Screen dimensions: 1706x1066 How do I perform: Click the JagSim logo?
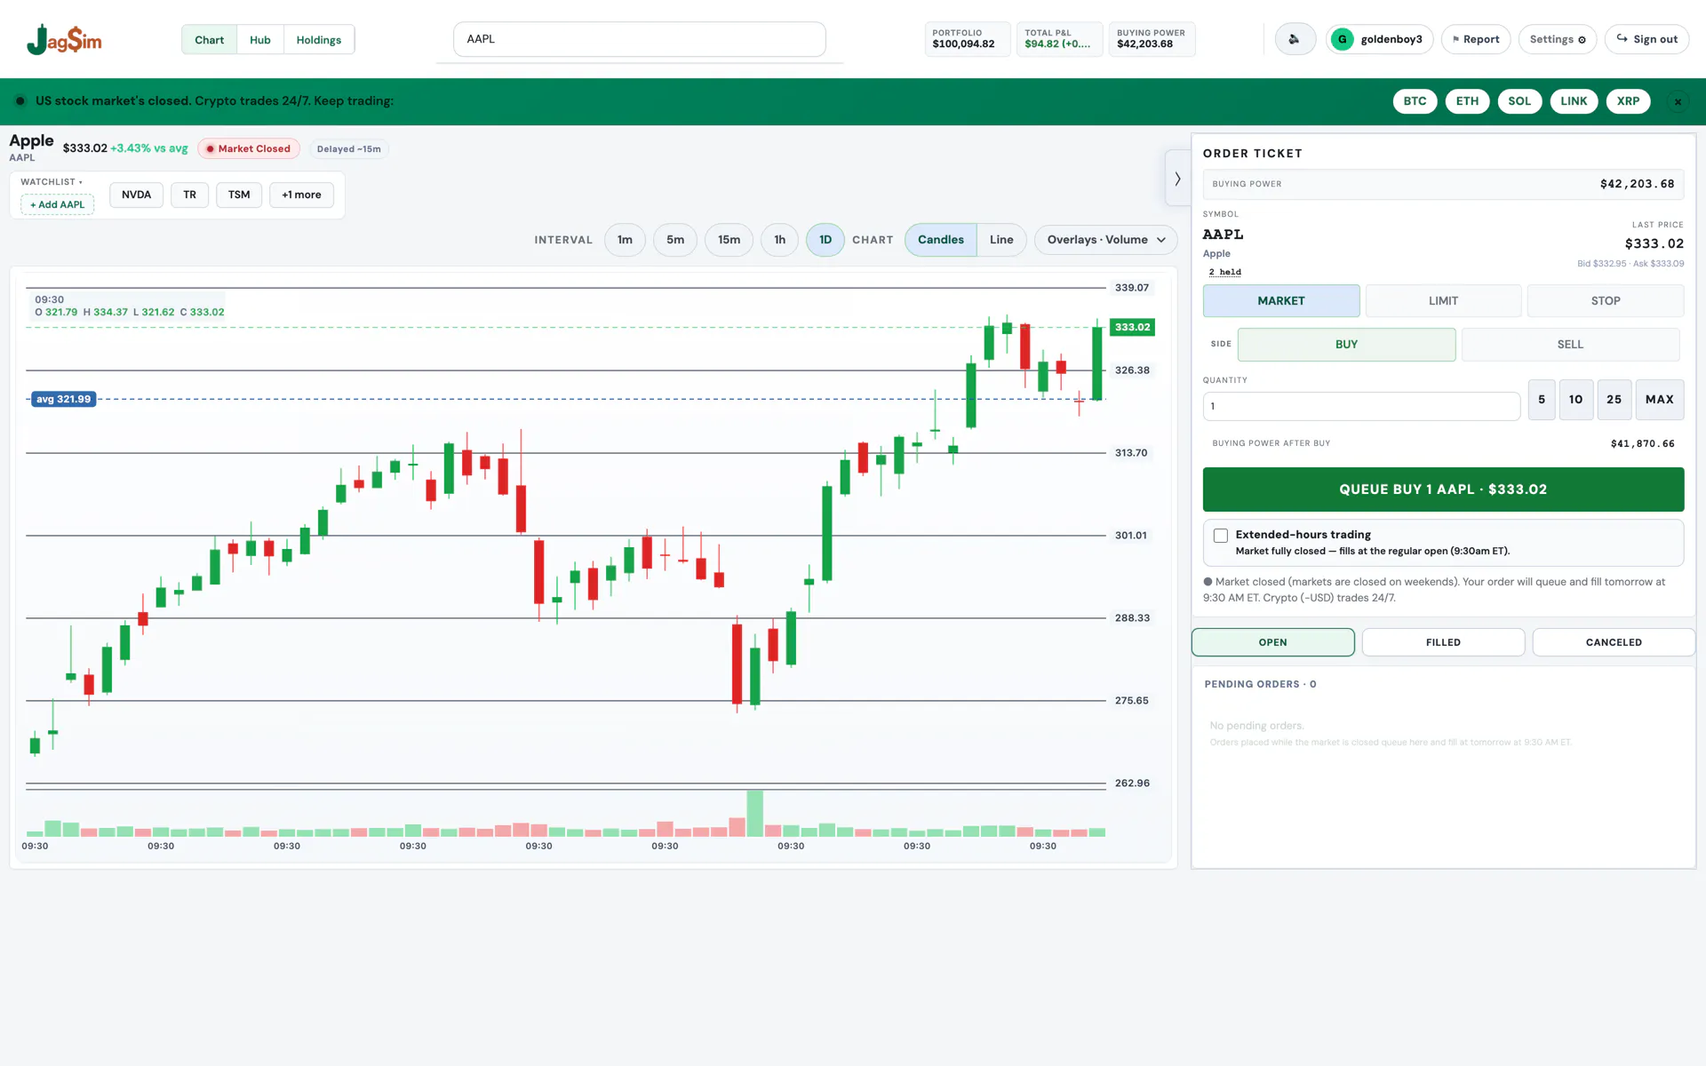[64, 39]
